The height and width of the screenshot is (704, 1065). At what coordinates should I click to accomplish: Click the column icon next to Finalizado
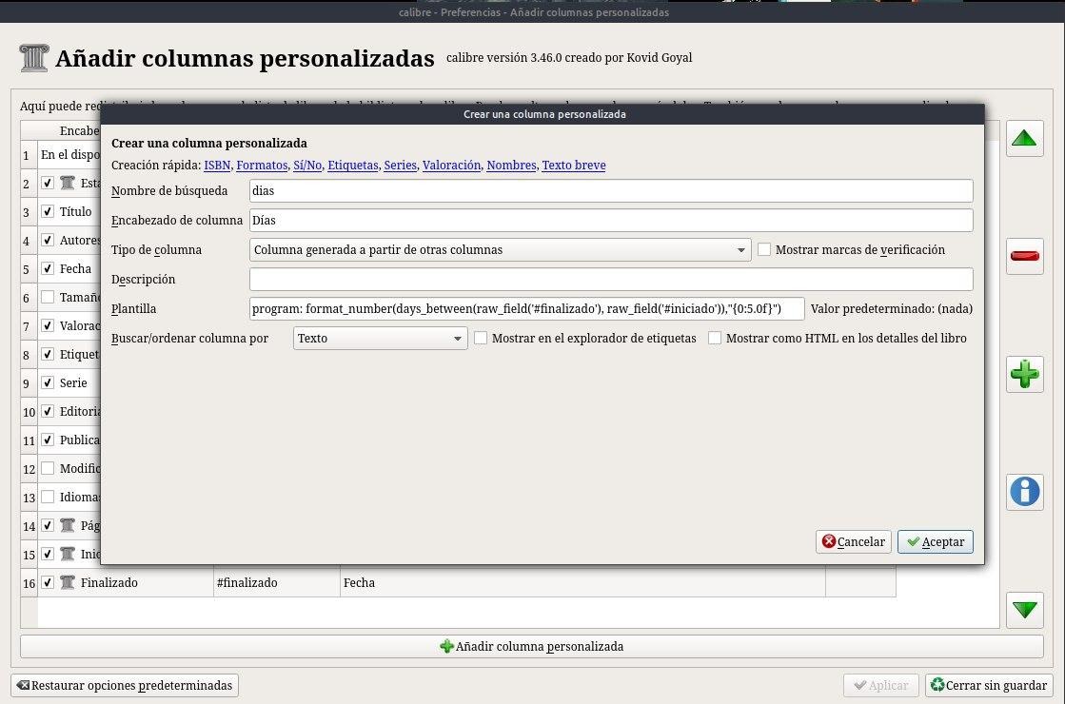click(68, 582)
